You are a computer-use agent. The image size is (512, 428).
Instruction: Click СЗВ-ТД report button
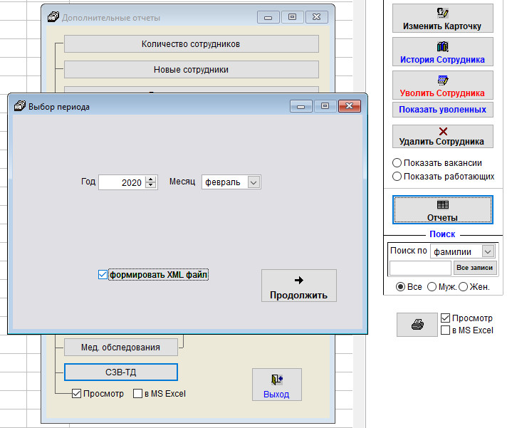pos(121,372)
